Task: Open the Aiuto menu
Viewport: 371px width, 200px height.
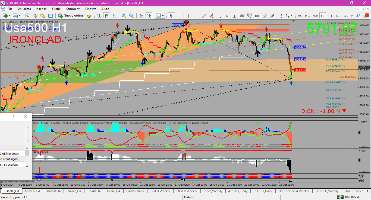Action: [x=105, y=9]
